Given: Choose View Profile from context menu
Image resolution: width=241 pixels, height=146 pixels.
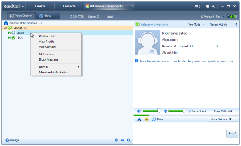Looking at the screenshot, I should (47, 42).
